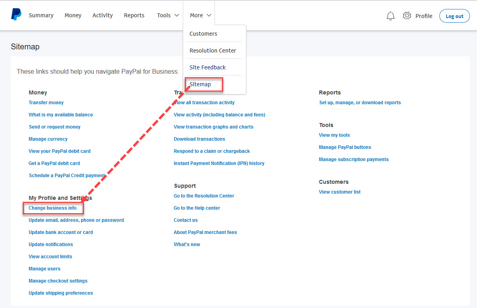
Task: Open the View customer list link
Action: (340, 192)
